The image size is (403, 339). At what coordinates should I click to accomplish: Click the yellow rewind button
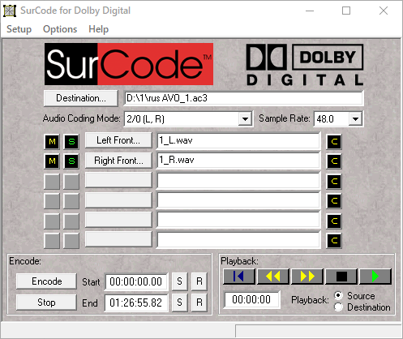pyautogui.click(x=273, y=277)
